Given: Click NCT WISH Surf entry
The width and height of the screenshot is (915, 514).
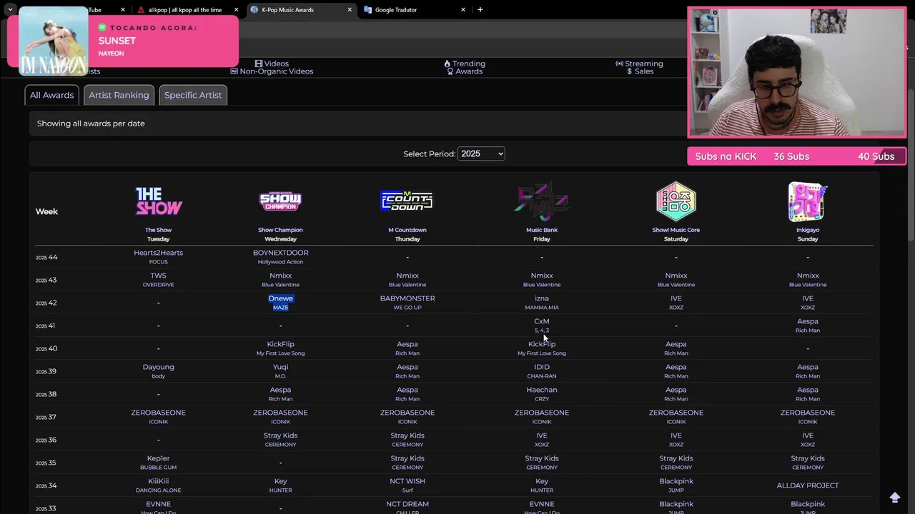Looking at the screenshot, I should point(407,485).
